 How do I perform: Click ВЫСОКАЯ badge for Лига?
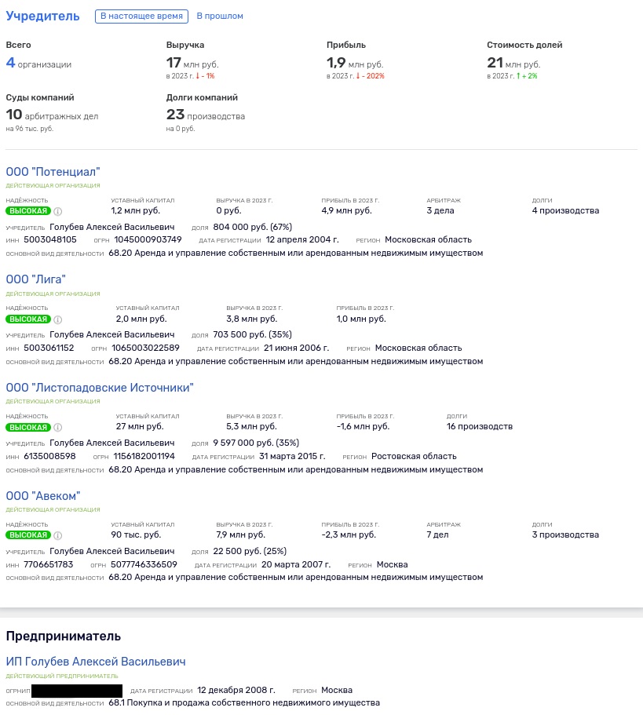28,319
